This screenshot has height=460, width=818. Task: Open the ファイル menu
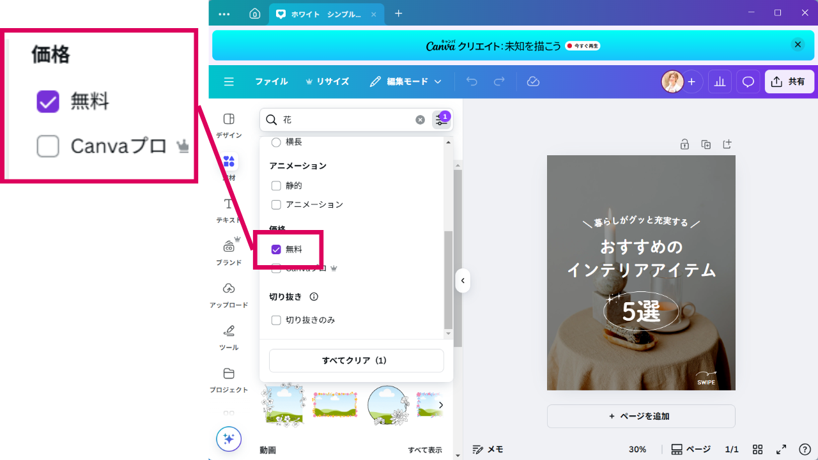coord(271,82)
